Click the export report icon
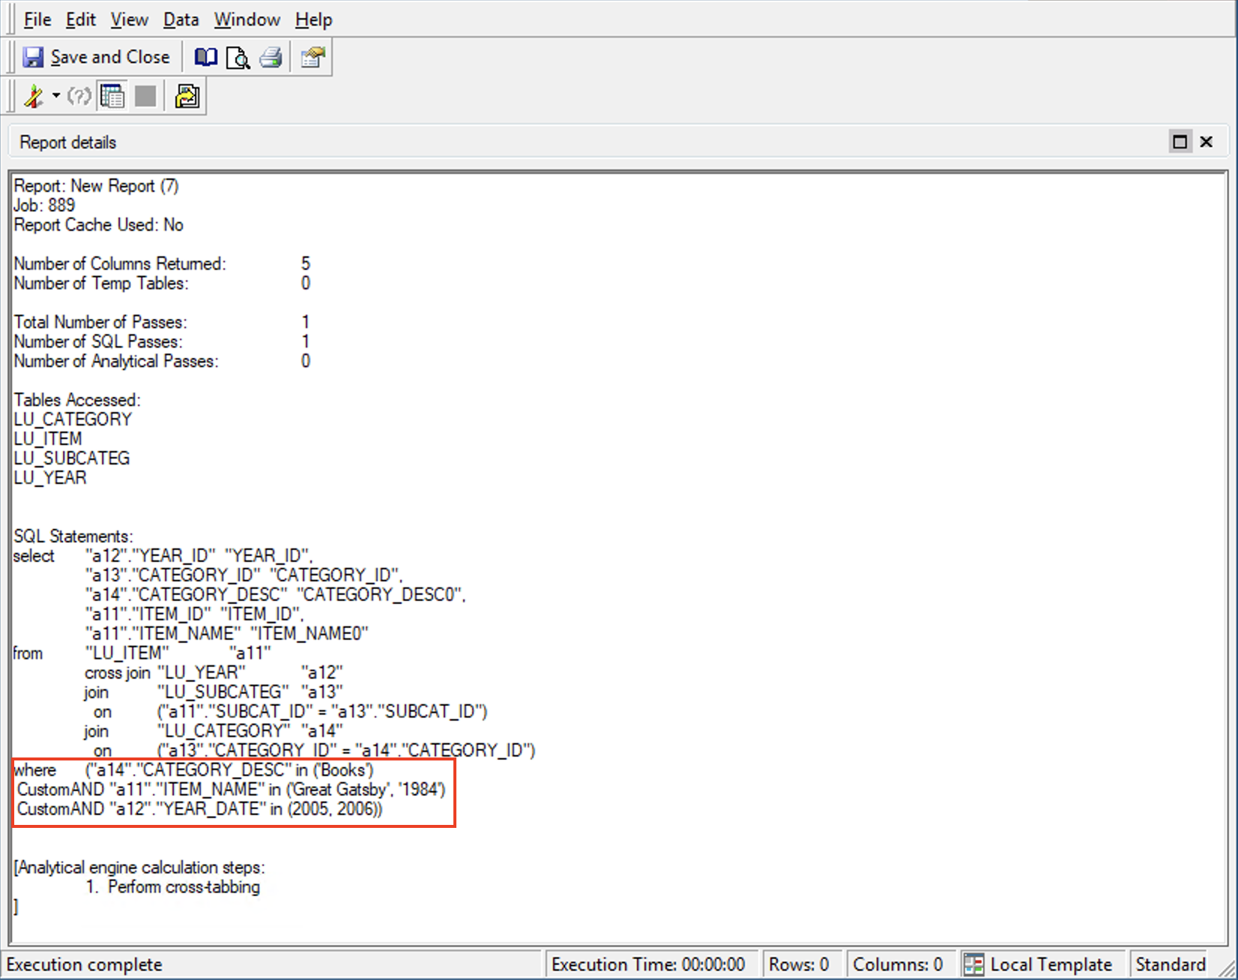This screenshot has height=980, width=1238. (x=187, y=96)
